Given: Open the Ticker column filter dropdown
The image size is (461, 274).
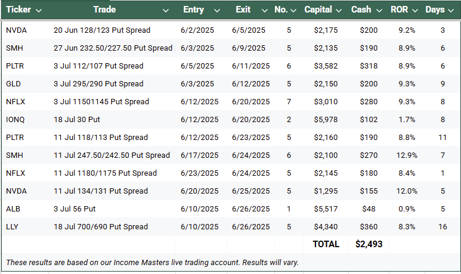Looking at the screenshot, I should pos(39,11).
